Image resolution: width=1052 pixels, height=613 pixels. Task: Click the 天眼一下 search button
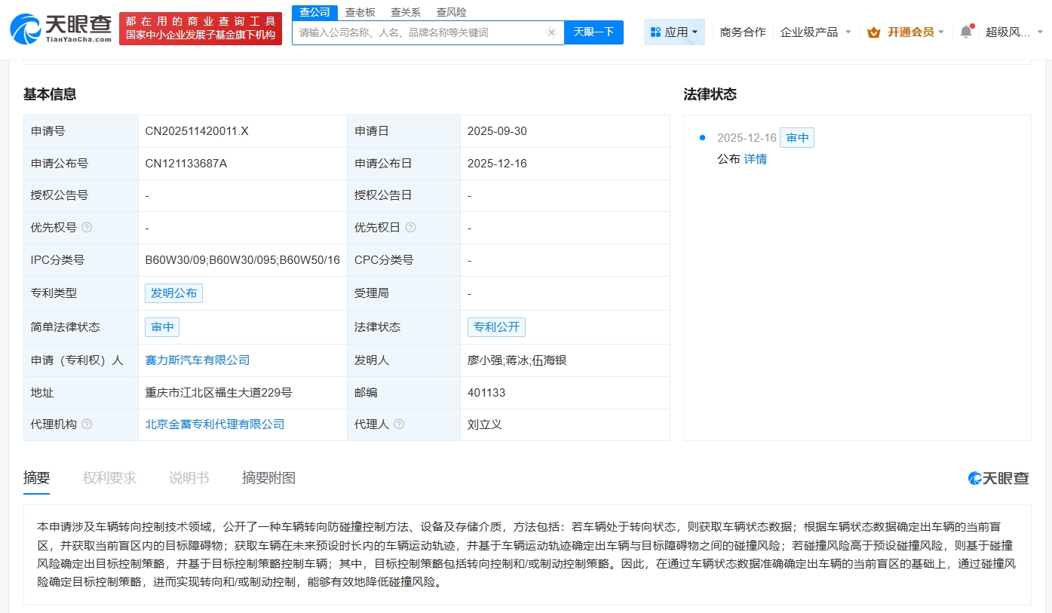pos(593,32)
